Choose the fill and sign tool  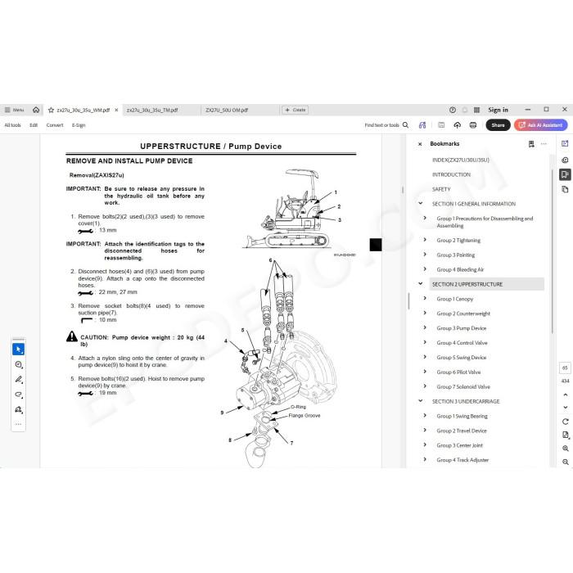[18, 409]
